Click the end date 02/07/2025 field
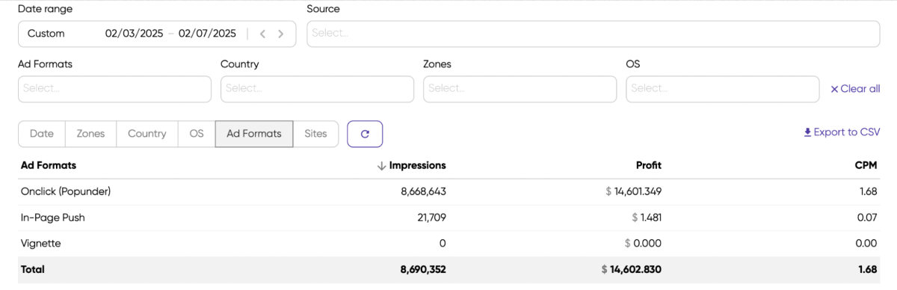Screen dimensions: 897x290 click(x=207, y=34)
